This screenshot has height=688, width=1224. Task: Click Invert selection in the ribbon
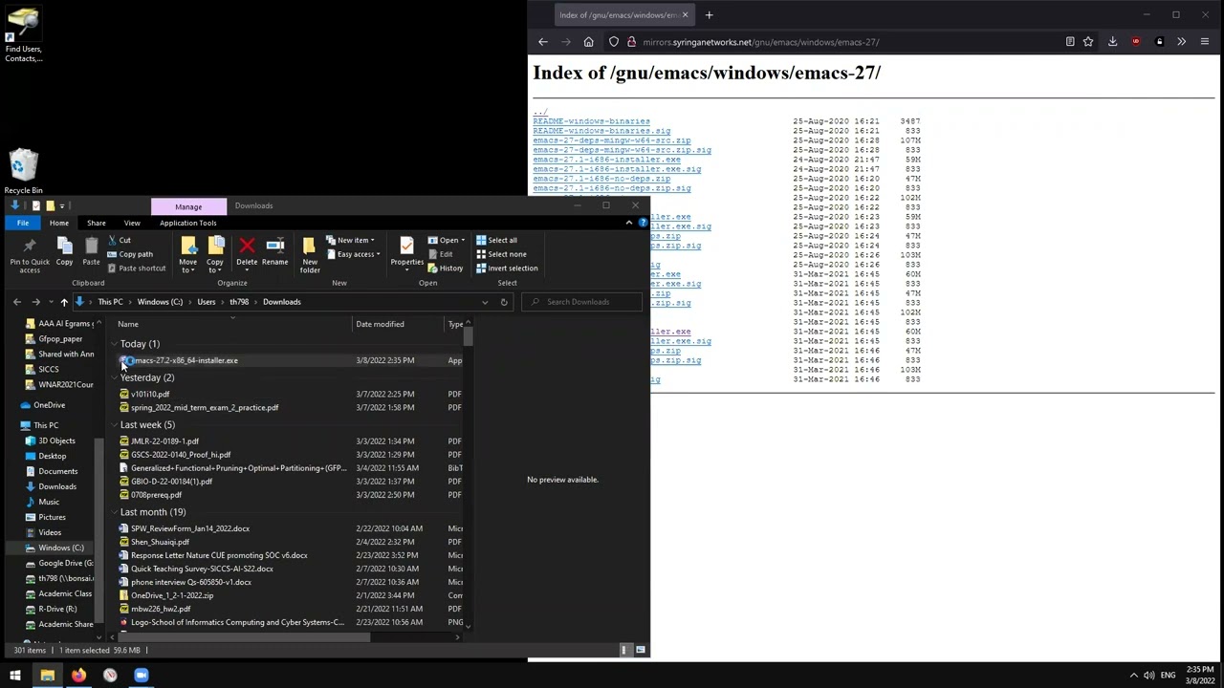click(x=507, y=268)
